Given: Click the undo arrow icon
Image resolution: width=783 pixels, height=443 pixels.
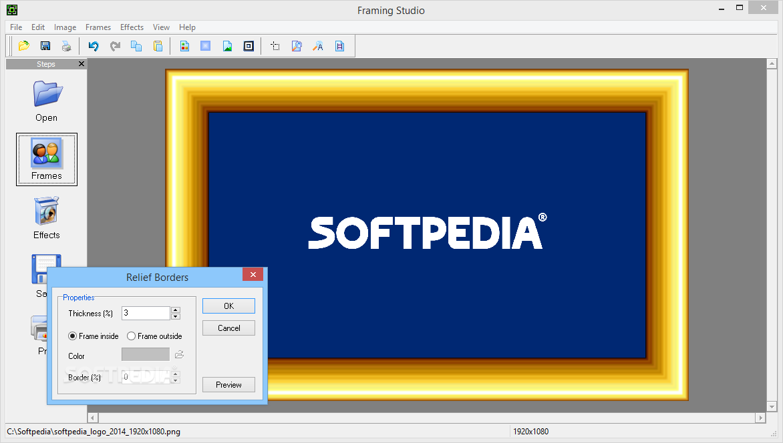Looking at the screenshot, I should pos(94,46).
